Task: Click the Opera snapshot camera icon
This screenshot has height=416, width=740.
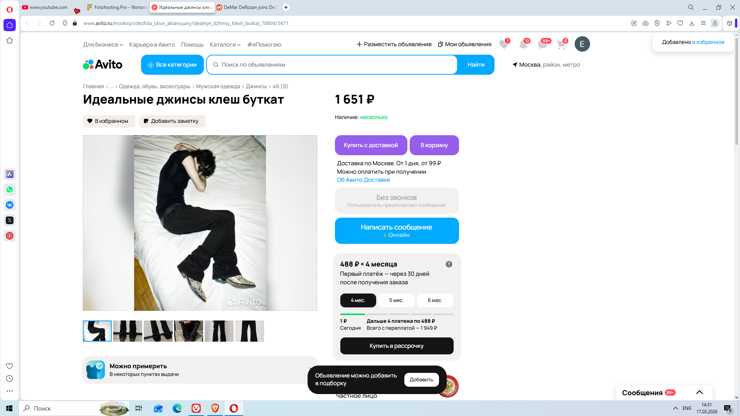Action: click(646, 23)
